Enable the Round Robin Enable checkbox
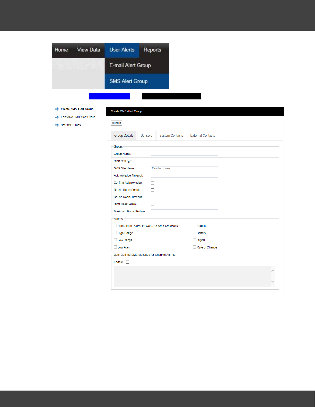 coord(153,190)
